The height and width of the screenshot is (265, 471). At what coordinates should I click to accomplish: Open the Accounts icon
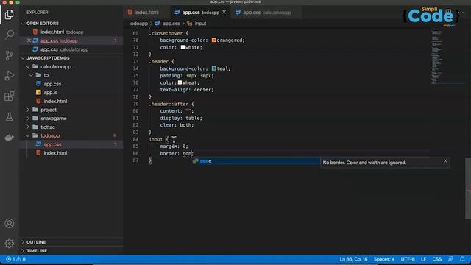pos(10,224)
